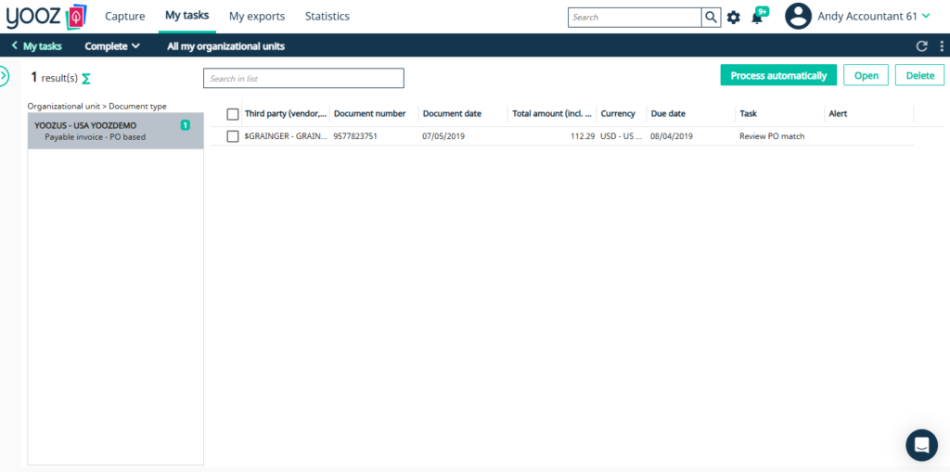Screen dimensions: 950x472
Task: Focus the Search in list field
Action: [303, 78]
